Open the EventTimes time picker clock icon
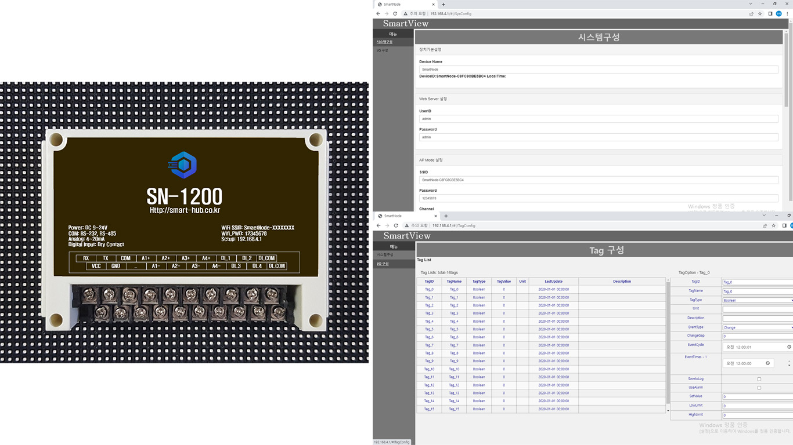The image size is (793, 445). 767,363
